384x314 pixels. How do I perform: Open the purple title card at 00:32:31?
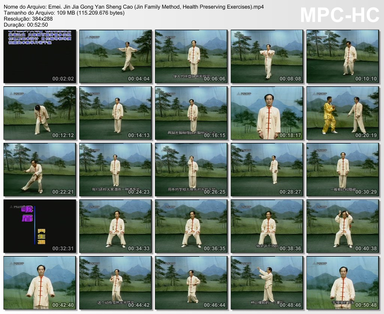40,226
